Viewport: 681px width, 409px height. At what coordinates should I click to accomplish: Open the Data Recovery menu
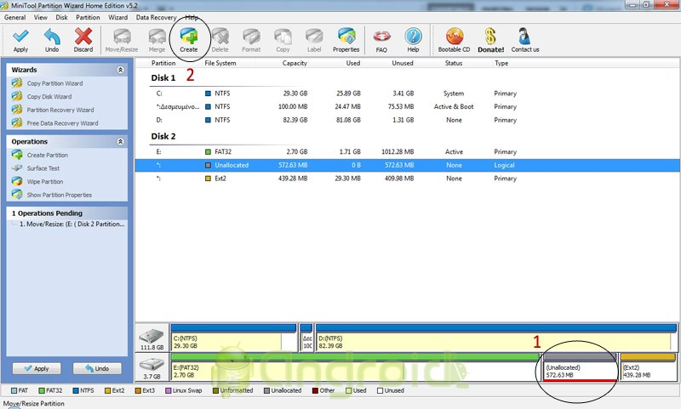156,17
